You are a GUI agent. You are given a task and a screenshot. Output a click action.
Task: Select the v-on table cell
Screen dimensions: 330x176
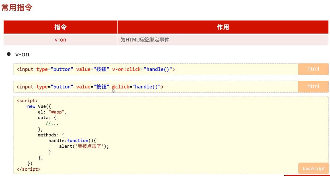(x=60, y=39)
